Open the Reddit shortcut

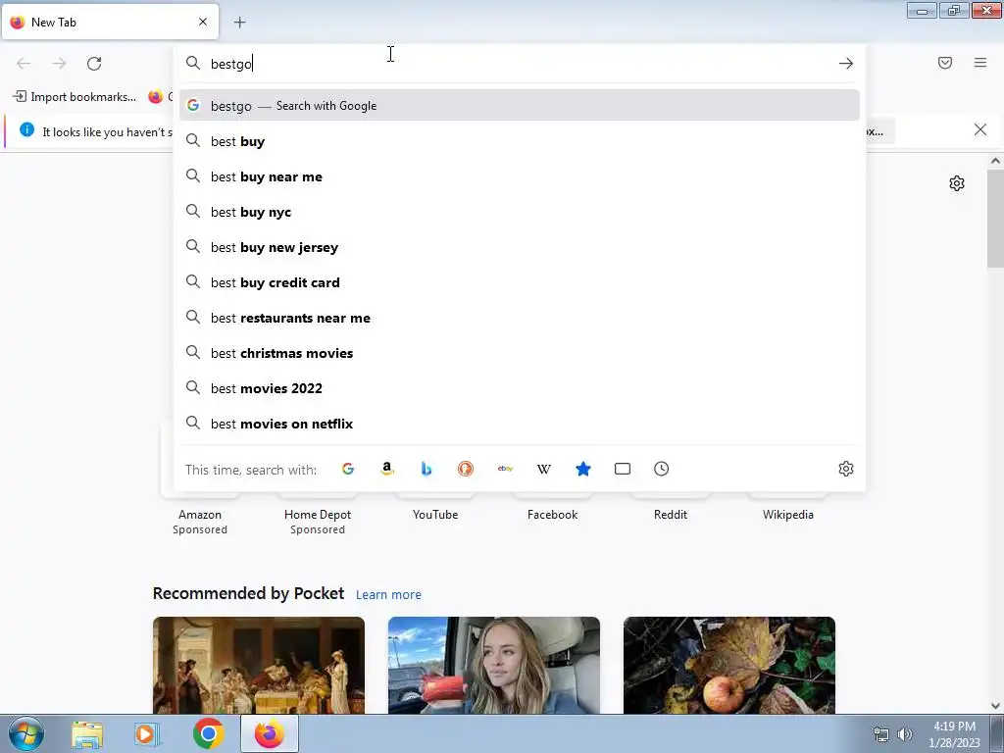coord(671,514)
